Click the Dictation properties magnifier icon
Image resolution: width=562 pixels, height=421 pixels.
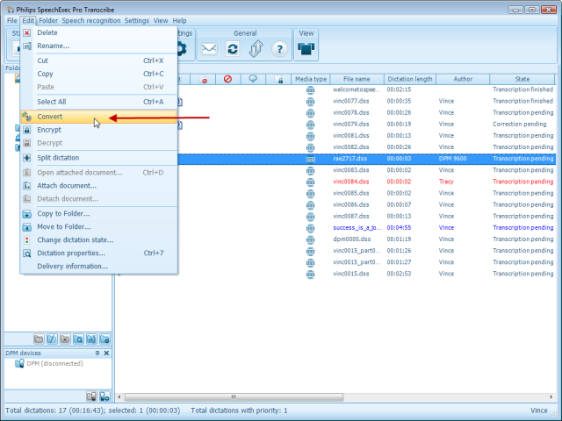click(27, 253)
